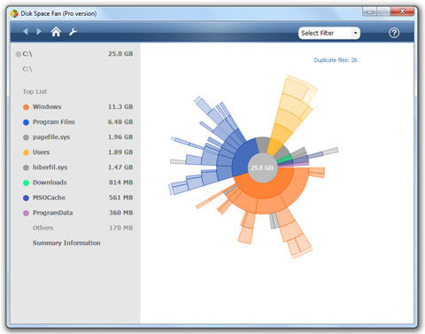425x334 pixels.
Task: Go to home view via house icon
Action: [x=56, y=31]
